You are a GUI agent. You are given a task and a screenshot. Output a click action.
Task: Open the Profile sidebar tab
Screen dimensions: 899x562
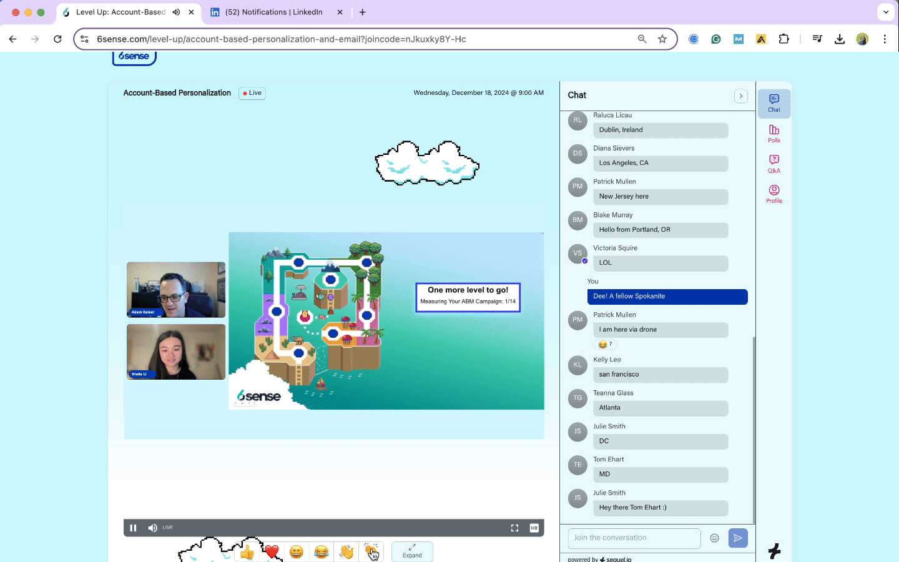tap(774, 194)
